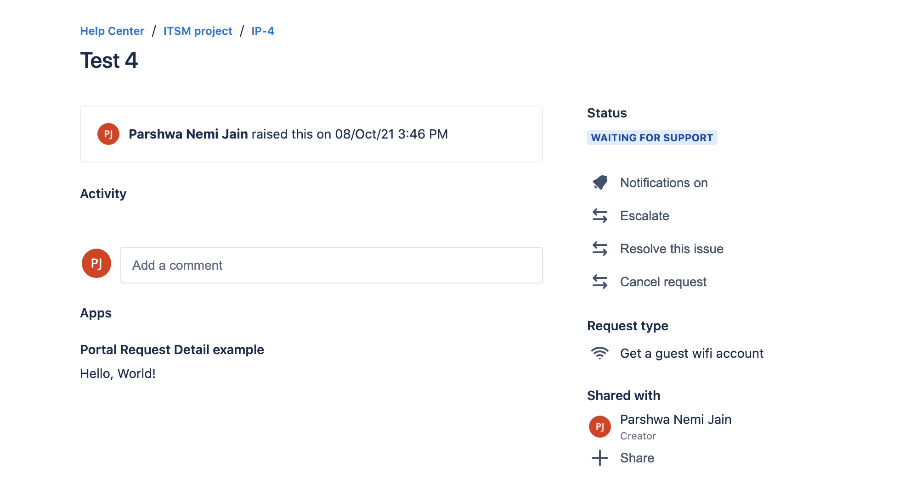Select the Escalate action label
Screen dimensions: 916x500
pos(645,216)
